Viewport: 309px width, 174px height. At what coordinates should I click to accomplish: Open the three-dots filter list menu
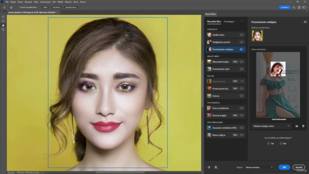pyautogui.click(x=242, y=21)
